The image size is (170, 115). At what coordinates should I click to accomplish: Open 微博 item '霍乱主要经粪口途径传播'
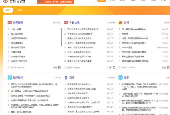[133, 57]
